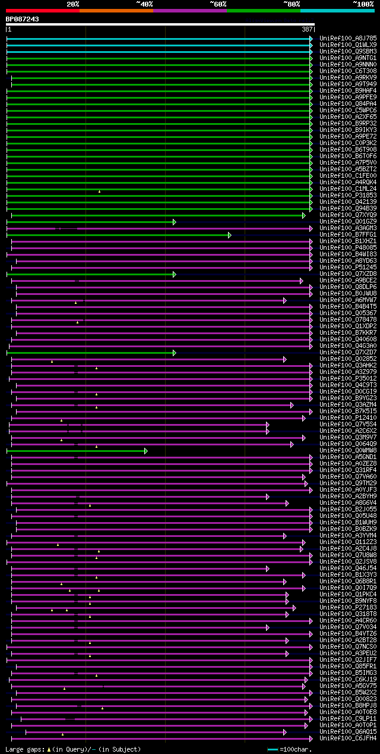Select label UniRef100_P35012
This screenshot has height=754, width=380.
point(348,378)
